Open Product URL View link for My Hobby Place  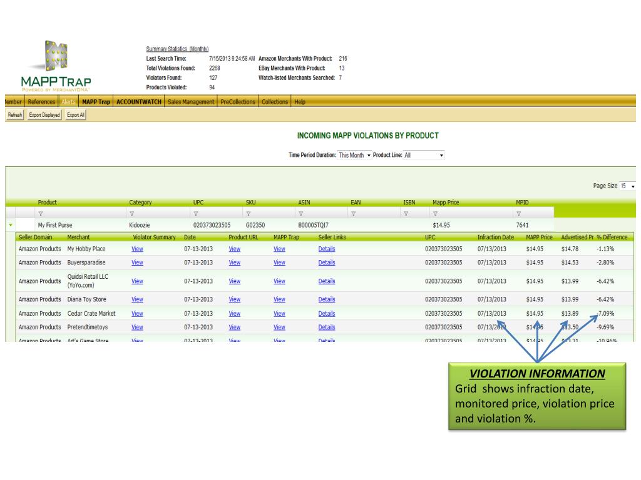(x=235, y=249)
